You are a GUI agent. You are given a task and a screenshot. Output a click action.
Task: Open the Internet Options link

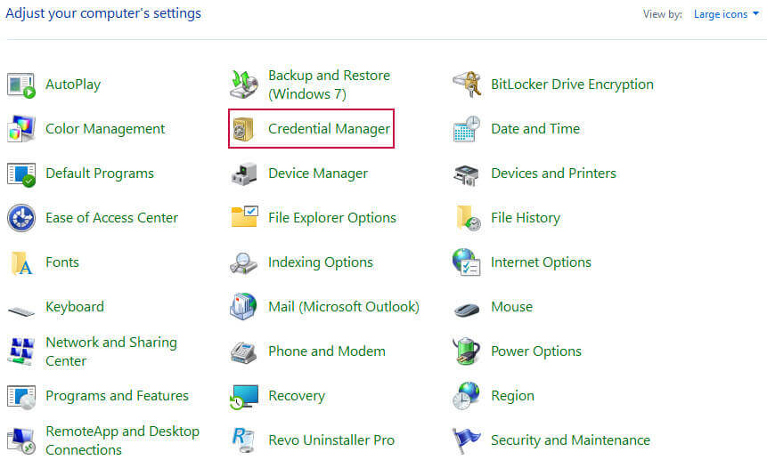pyautogui.click(x=541, y=262)
